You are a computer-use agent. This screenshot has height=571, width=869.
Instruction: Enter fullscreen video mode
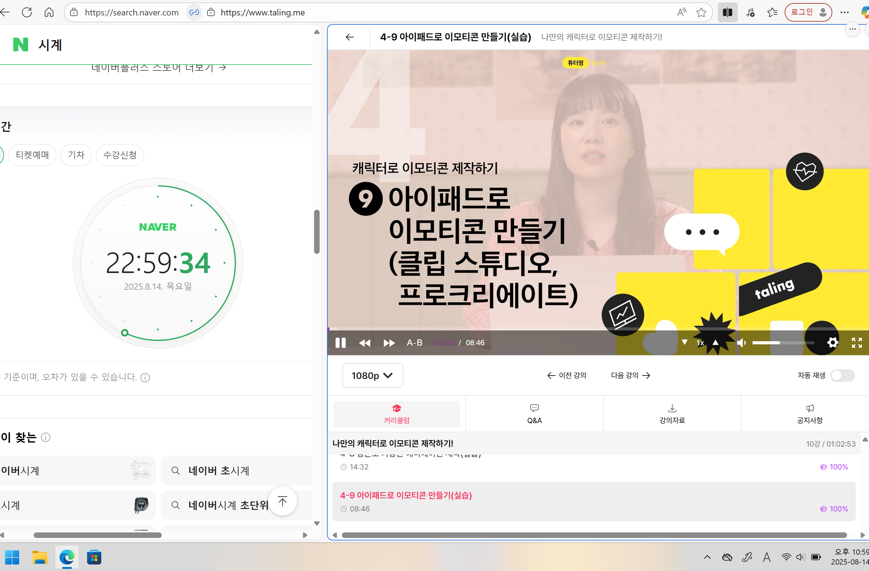tap(857, 343)
